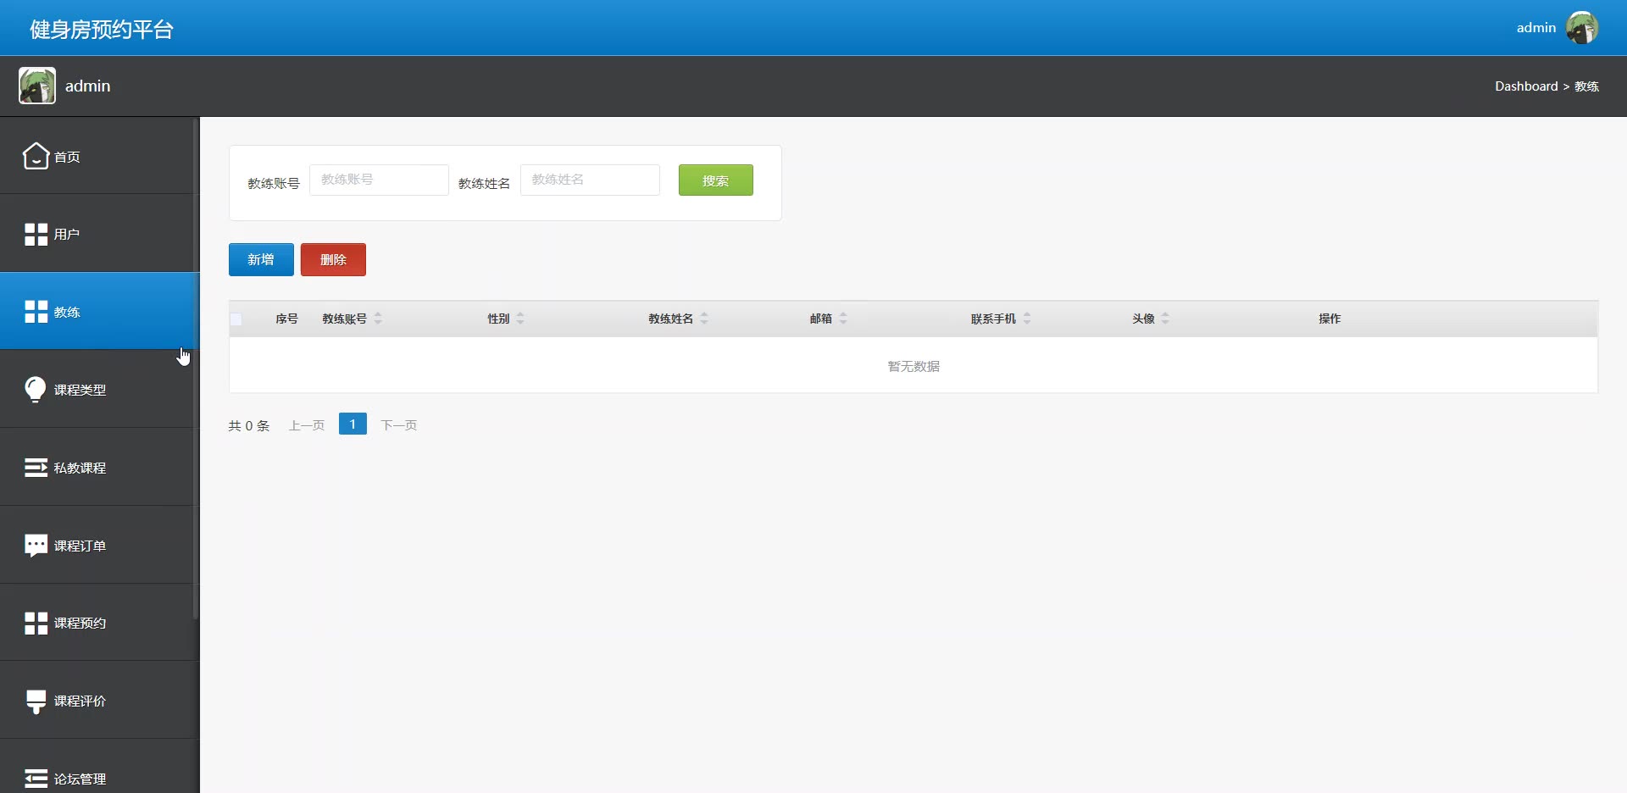Go to next page via 下一页
The image size is (1627, 793).
[398, 425]
